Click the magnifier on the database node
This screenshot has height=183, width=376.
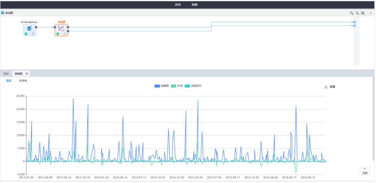click(33, 34)
